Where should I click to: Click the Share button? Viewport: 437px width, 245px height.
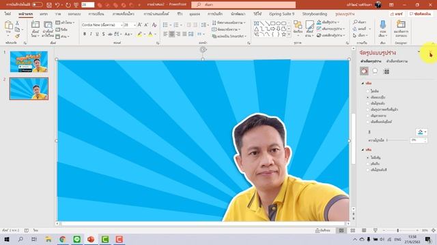tap(397, 14)
